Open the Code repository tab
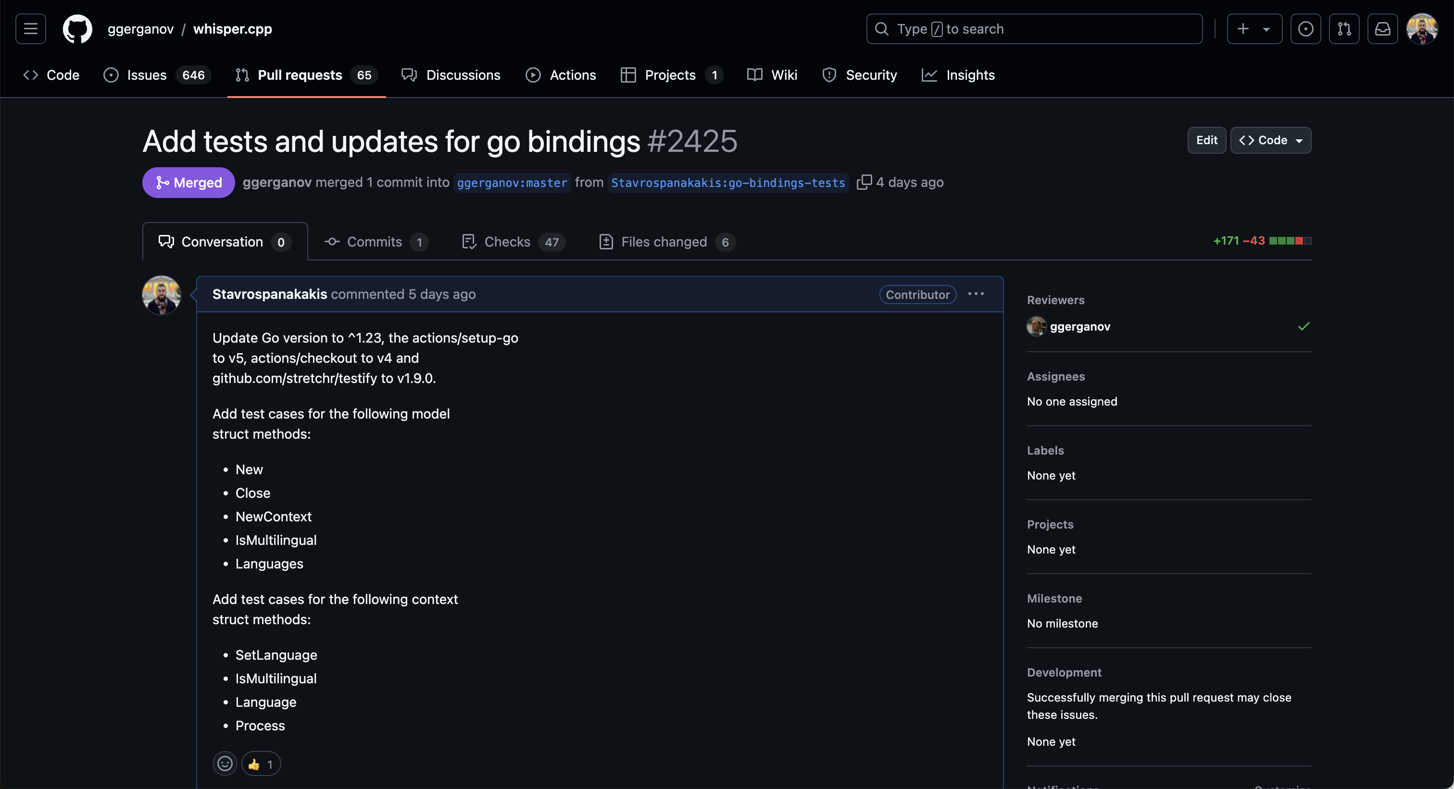1454x789 pixels. pos(51,74)
